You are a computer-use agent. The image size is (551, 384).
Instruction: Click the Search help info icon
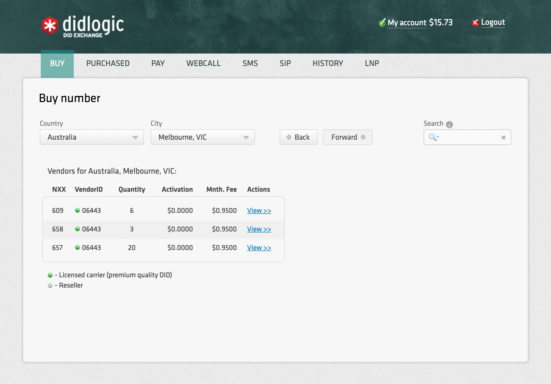tap(449, 124)
